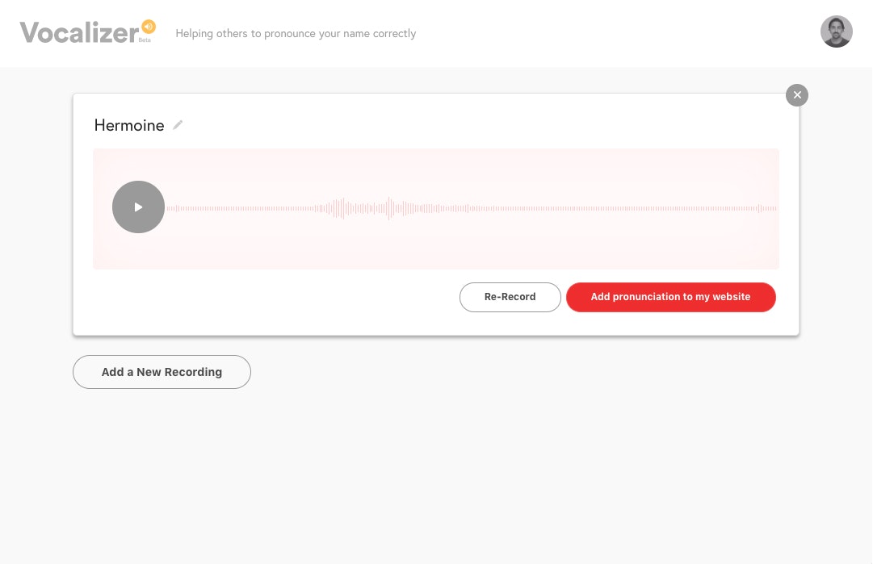
Task: Click the "Hermoine" heading text
Action: click(129, 125)
